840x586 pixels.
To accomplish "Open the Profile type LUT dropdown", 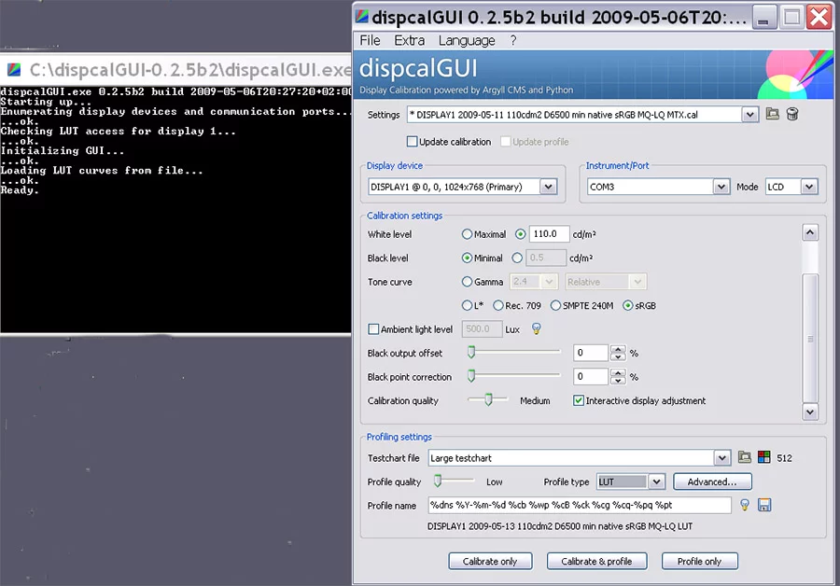I will click(657, 481).
